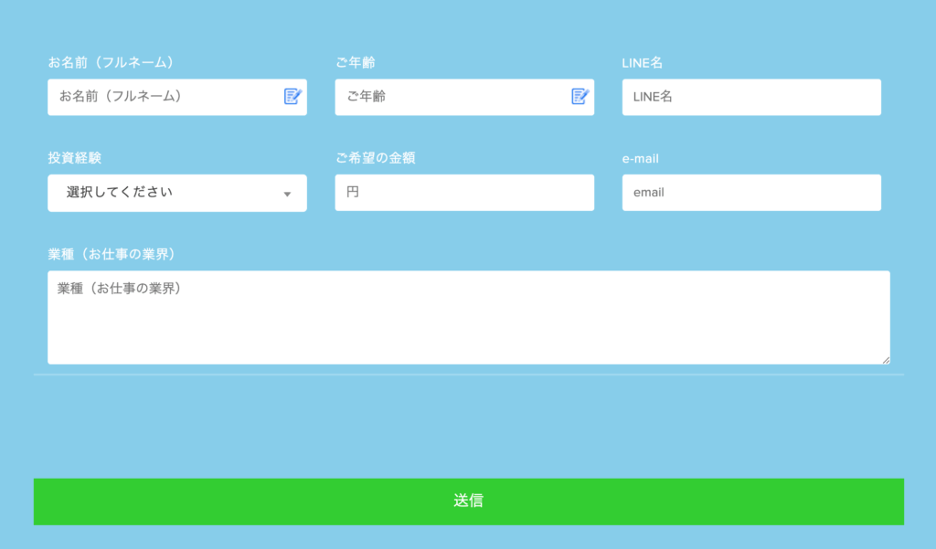Click the LINE名 label above the field
This screenshot has height=549, width=936.
tap(643, 63)
